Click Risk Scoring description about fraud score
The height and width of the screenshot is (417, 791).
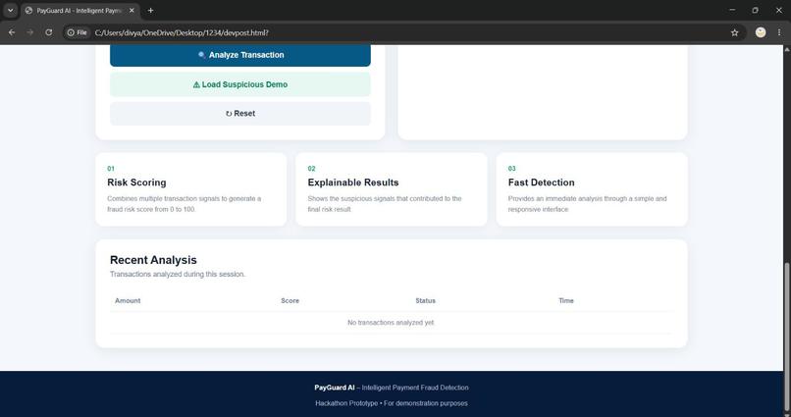point(185,204)
